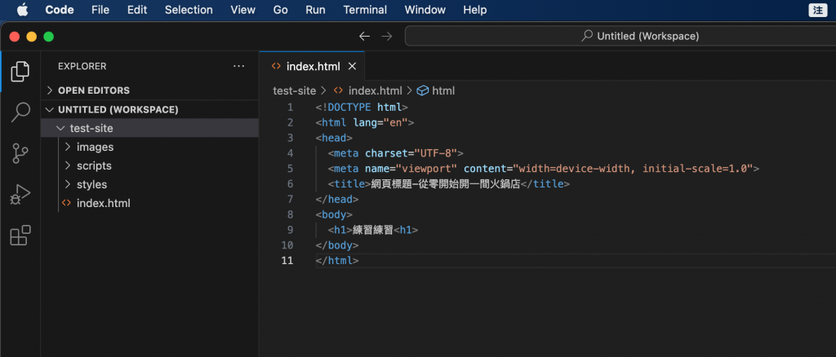Click the html breadcrumb symbol

[x=442, y=90]
